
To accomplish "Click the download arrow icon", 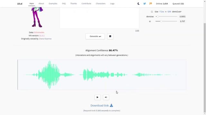I will click(111, 105).
